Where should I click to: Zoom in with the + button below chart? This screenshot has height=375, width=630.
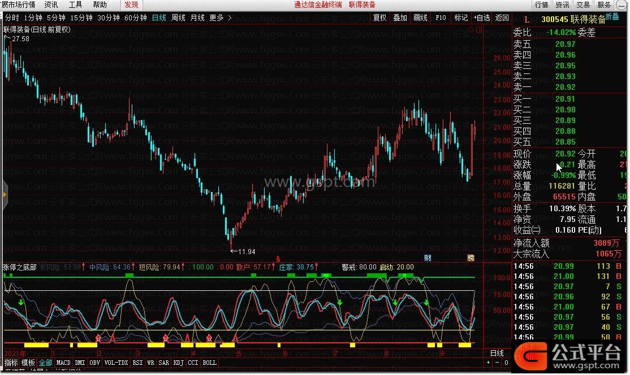[x=488, y=363]
